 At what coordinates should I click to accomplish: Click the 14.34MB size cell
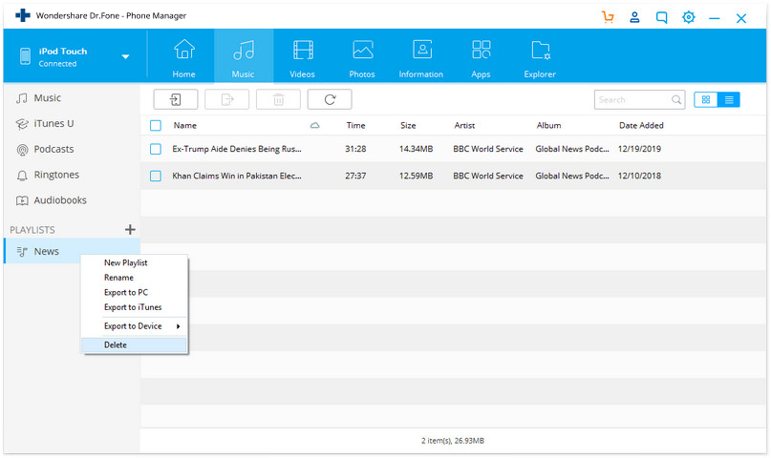pyautogui.click(x=416, y=149)
